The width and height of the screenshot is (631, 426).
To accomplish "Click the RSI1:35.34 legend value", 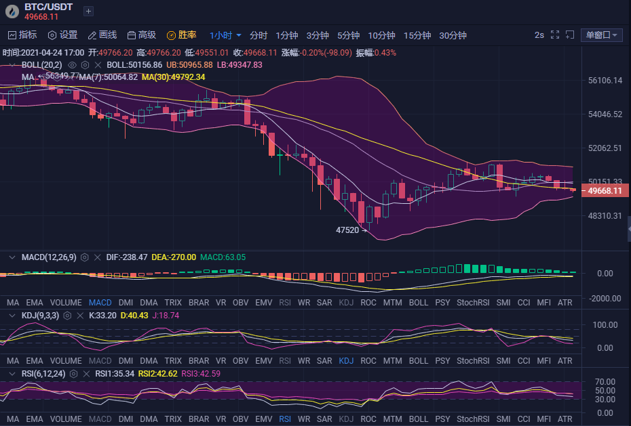I will click(115, 374).
